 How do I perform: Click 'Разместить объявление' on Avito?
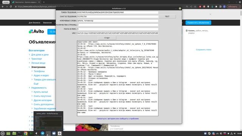pos(198,23)
